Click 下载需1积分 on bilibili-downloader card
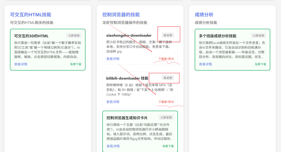Image resolution: width=281 pixels, height=152 pixels. (x=166, y=102)
